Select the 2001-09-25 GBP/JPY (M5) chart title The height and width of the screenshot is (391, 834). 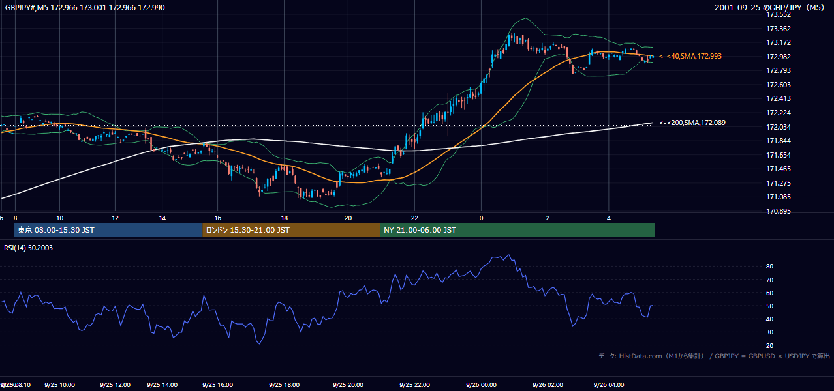769,7
